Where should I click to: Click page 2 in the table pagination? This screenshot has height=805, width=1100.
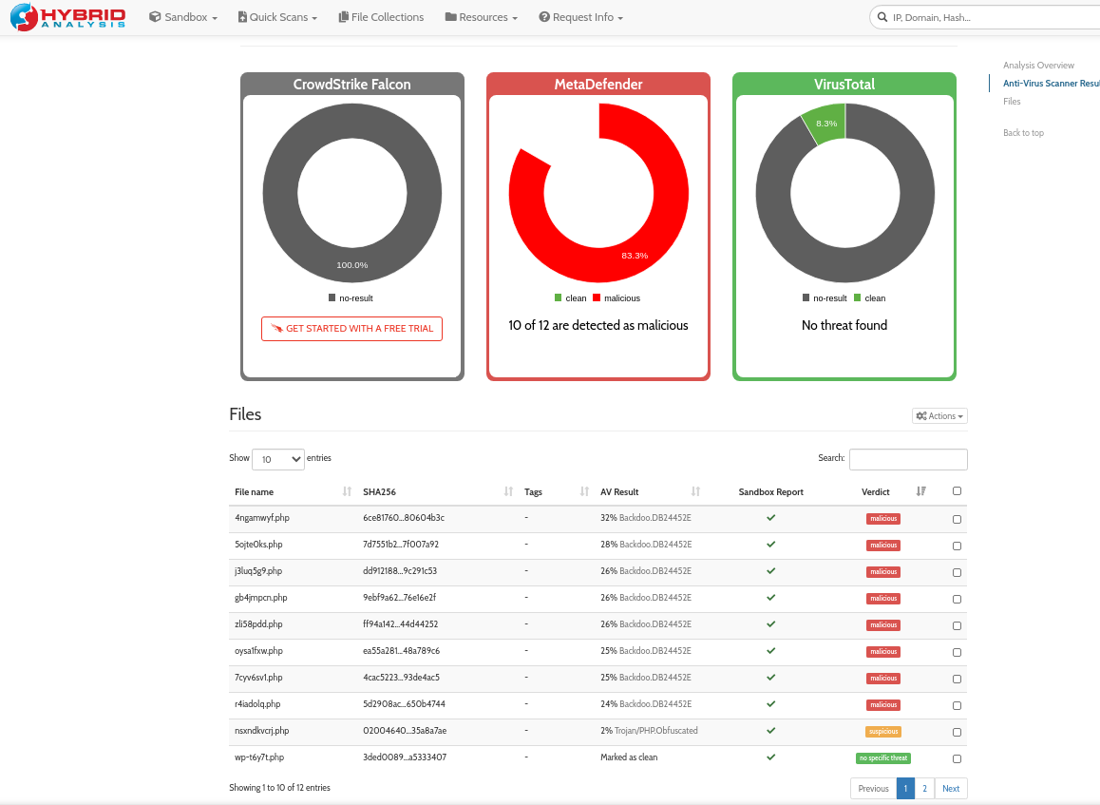(924, 788)
